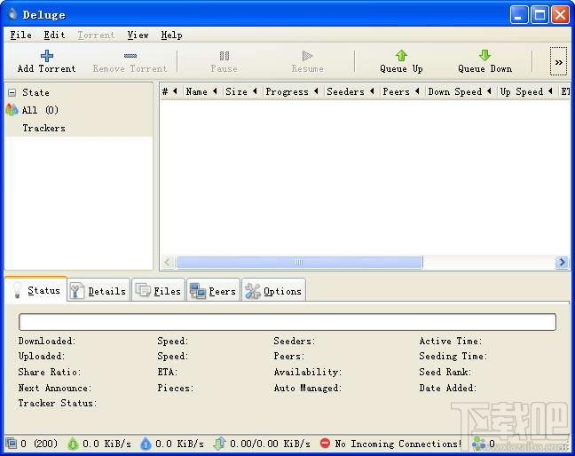Viewport: 575px width, 456px height.
Task: Sort by the Seeders column header
Action: tap(351, 91)
